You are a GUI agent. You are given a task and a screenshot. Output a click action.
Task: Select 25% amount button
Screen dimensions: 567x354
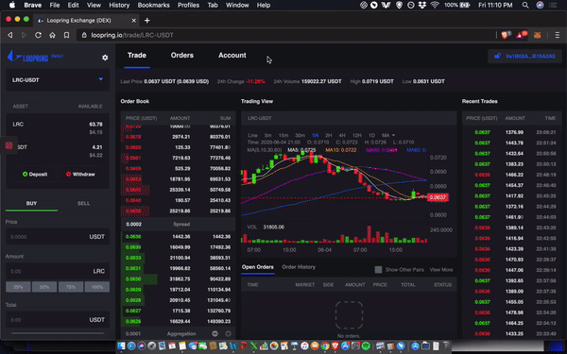coord(18,287)
